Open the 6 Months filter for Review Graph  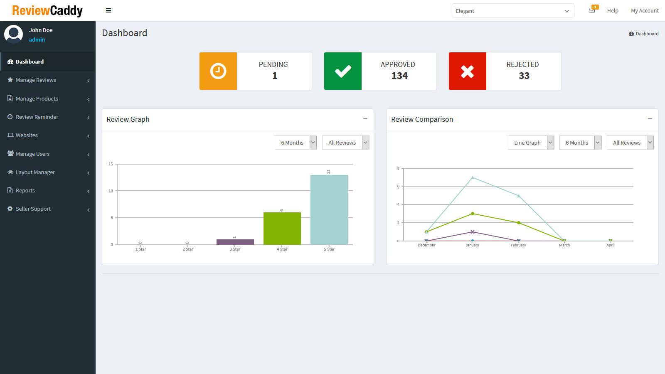tap(296, 143)
